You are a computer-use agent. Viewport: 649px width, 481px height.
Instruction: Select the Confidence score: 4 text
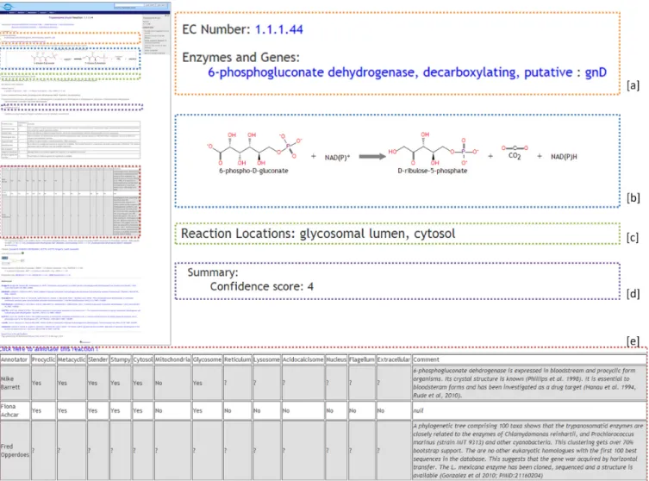(262, 286)
